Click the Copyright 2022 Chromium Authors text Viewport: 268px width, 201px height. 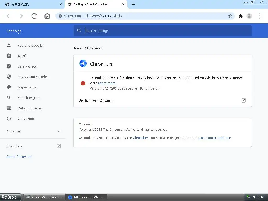124,129
